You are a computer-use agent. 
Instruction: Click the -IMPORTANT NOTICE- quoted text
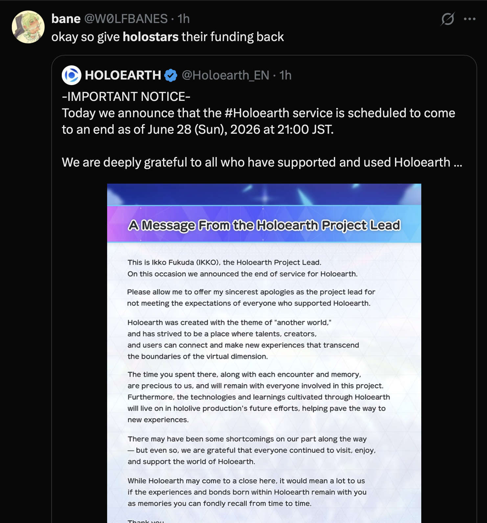126,97
